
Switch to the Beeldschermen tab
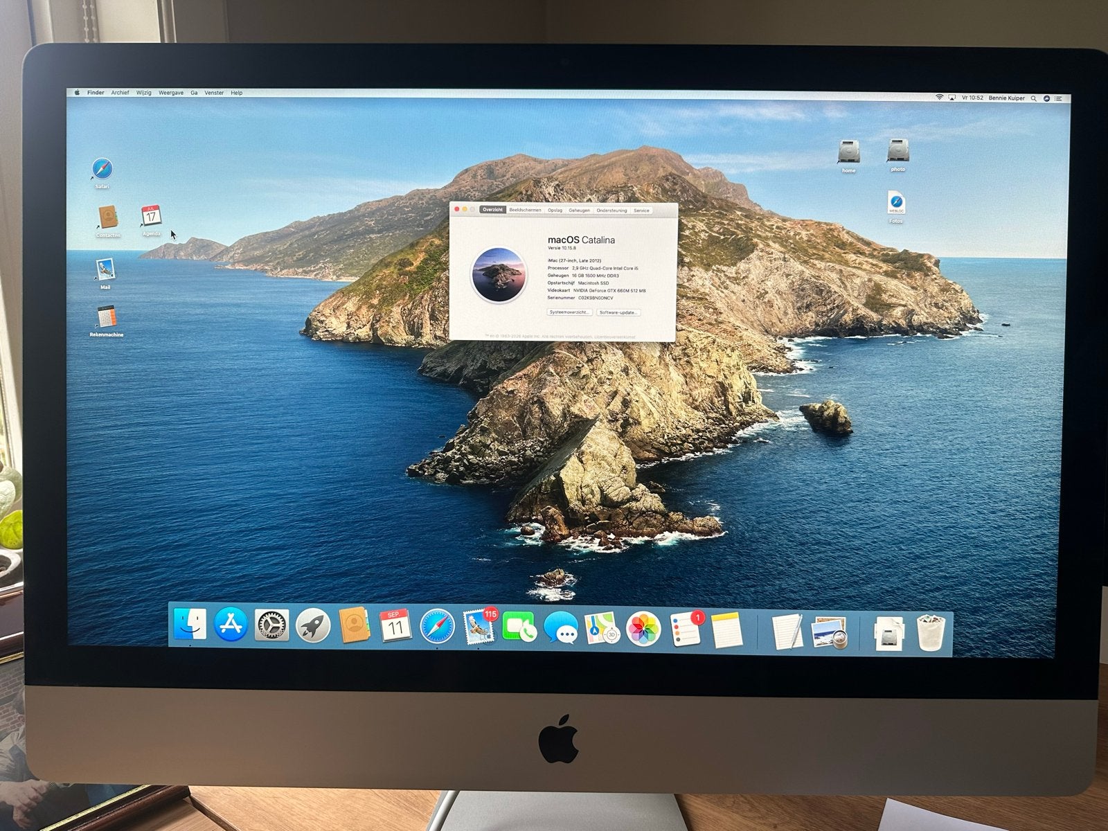(525, 210)
